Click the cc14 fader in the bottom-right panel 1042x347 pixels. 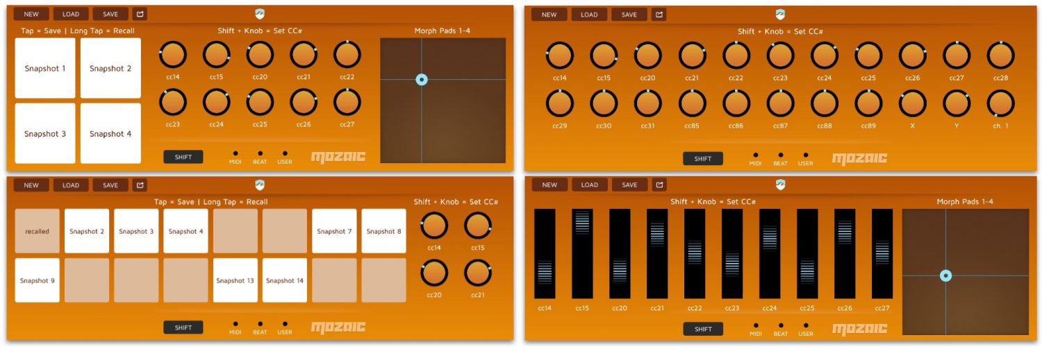click(x=545, y=254)
